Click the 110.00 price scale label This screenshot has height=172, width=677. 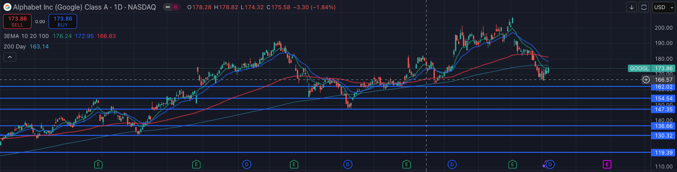point(664,167)
